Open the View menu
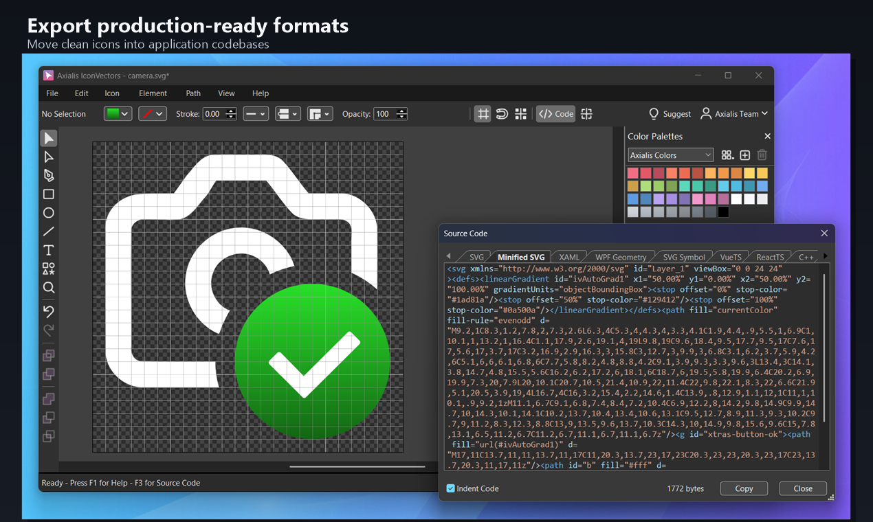The width and height of the screenshot is (873, 522). point(226,93)
